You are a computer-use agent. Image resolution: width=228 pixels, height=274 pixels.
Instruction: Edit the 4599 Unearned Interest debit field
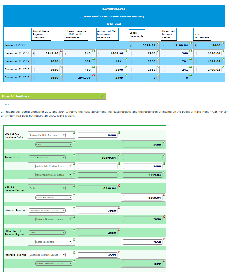pos(97,255)
